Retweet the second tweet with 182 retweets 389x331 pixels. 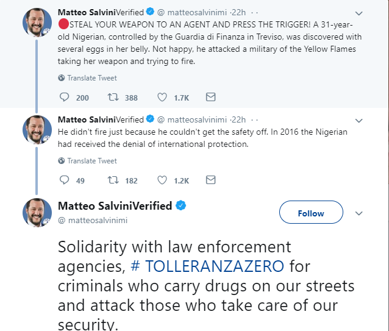tap(113, 180)
